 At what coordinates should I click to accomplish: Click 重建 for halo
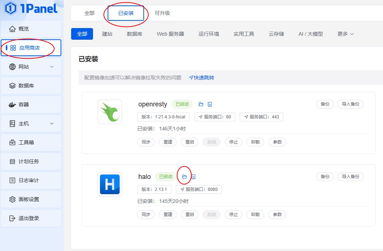click(x=168, y=215)
